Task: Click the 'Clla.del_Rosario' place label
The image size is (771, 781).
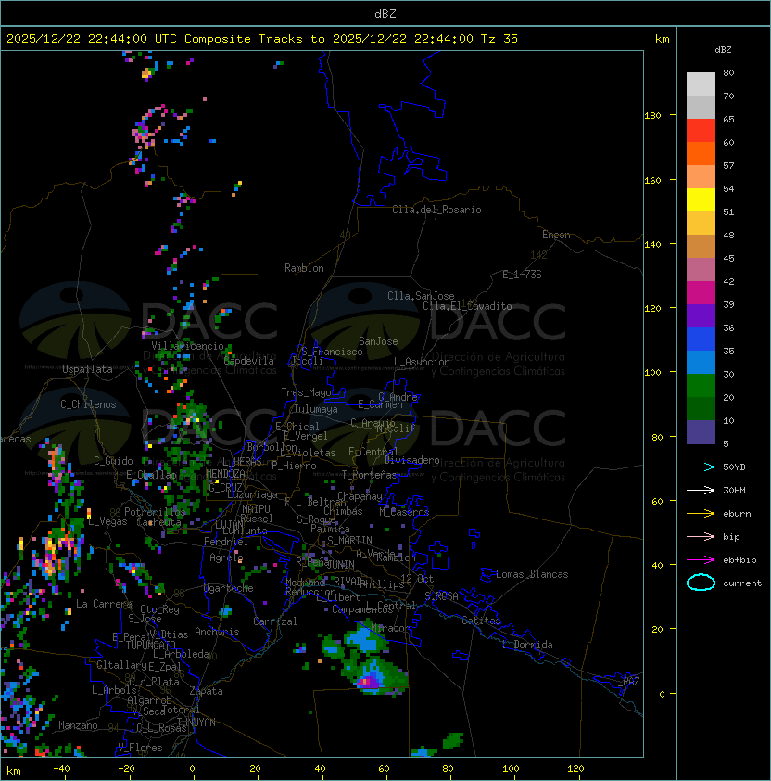Action: click(436, 210)
